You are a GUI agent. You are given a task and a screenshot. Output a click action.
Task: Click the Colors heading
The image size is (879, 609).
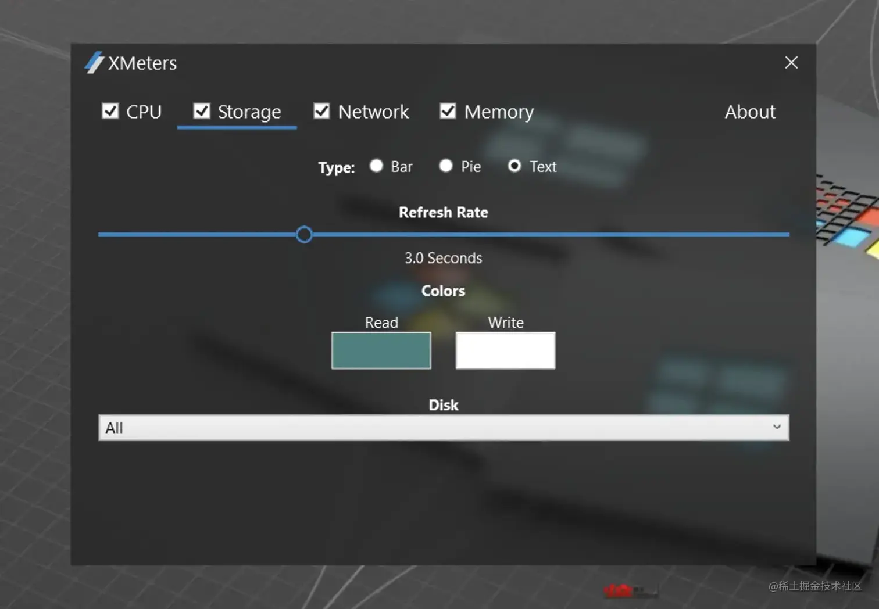[x=444, y=291]
